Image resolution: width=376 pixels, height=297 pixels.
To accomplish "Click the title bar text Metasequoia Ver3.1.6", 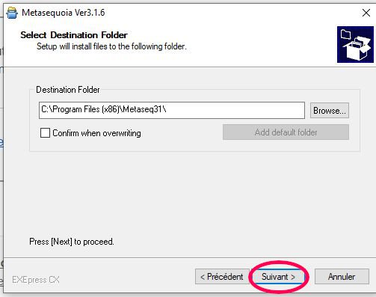I will pyautogui.click(x=64, y=13).
